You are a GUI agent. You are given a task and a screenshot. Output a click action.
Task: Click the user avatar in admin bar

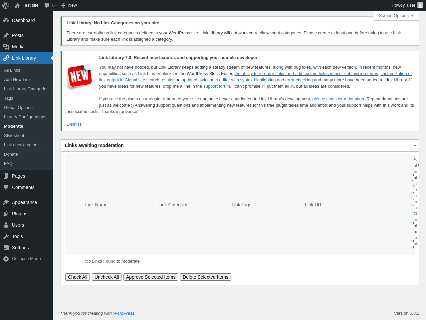coord(420,5)
